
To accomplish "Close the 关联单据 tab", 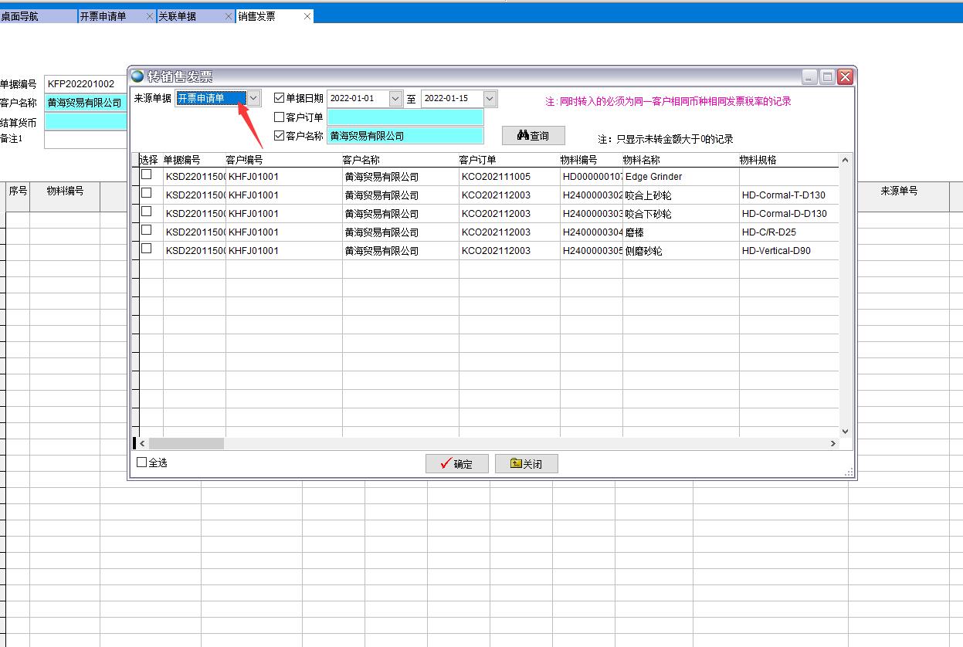I will (x=229, y=16).
